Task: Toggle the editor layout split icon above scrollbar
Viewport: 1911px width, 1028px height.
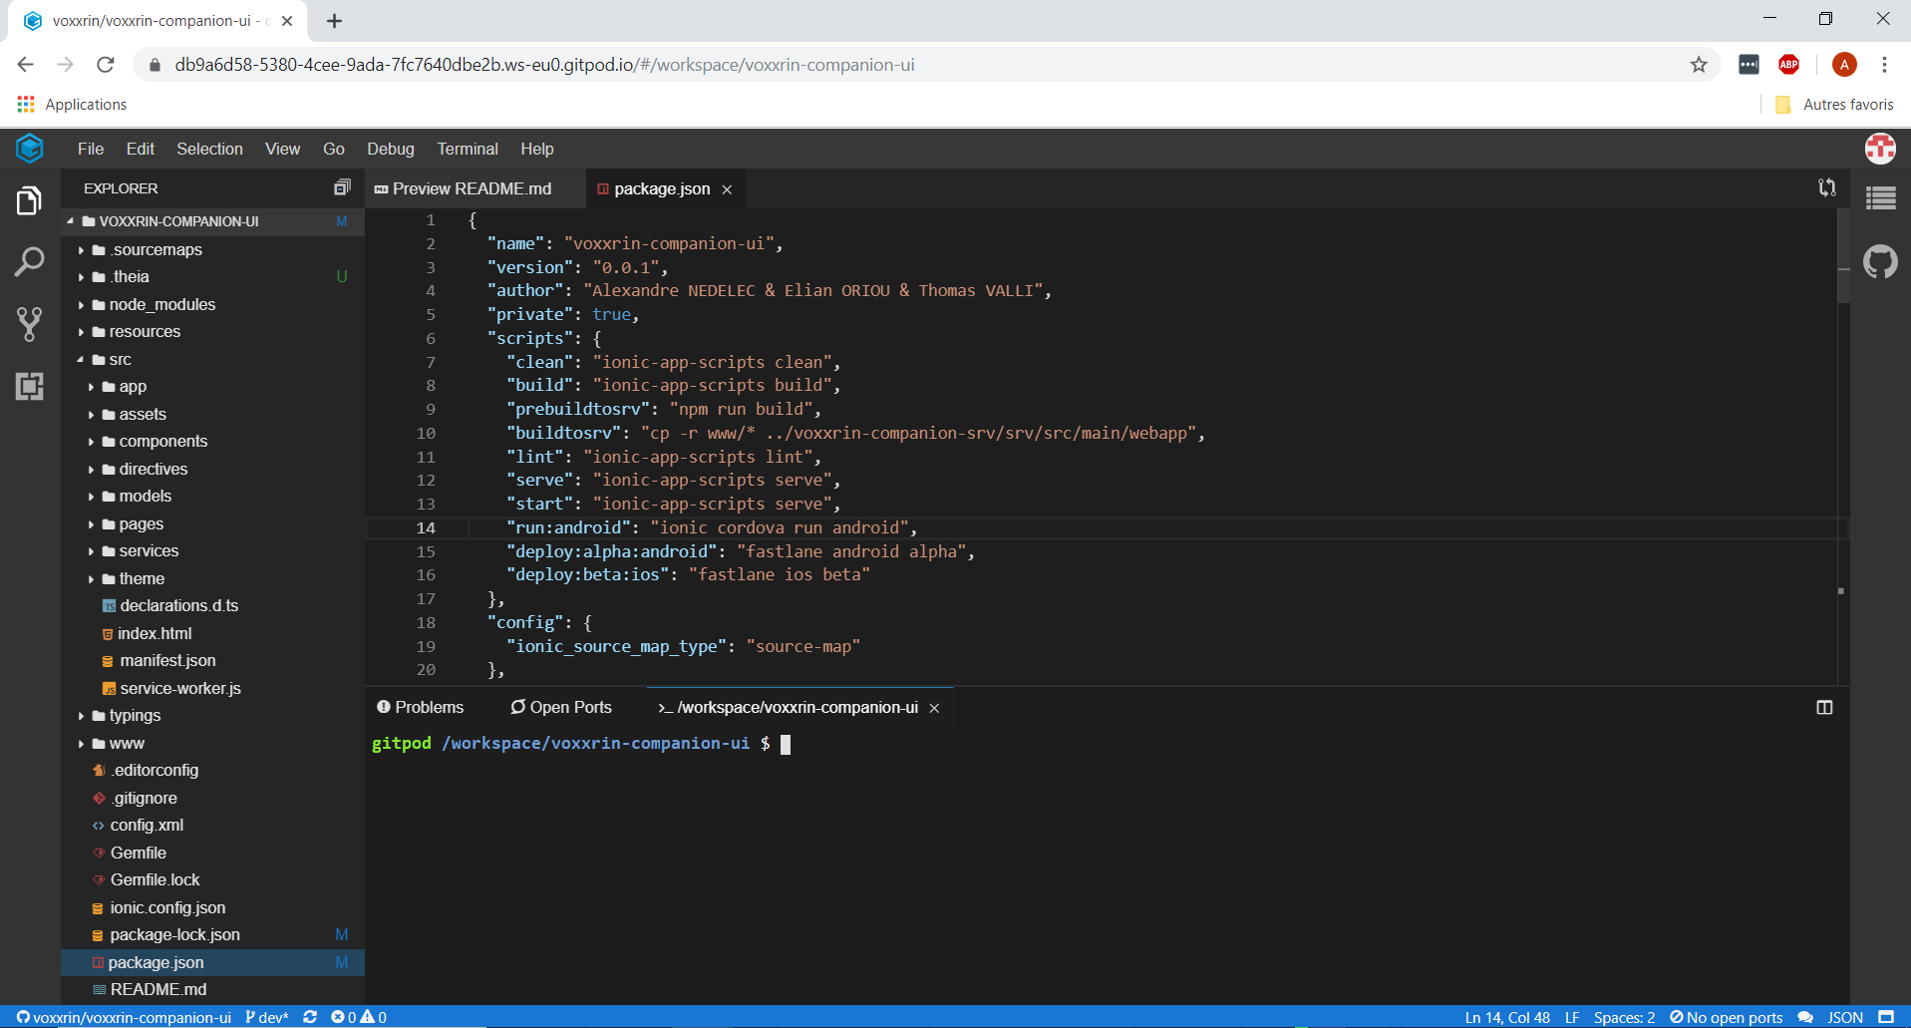Action: 1828,187
